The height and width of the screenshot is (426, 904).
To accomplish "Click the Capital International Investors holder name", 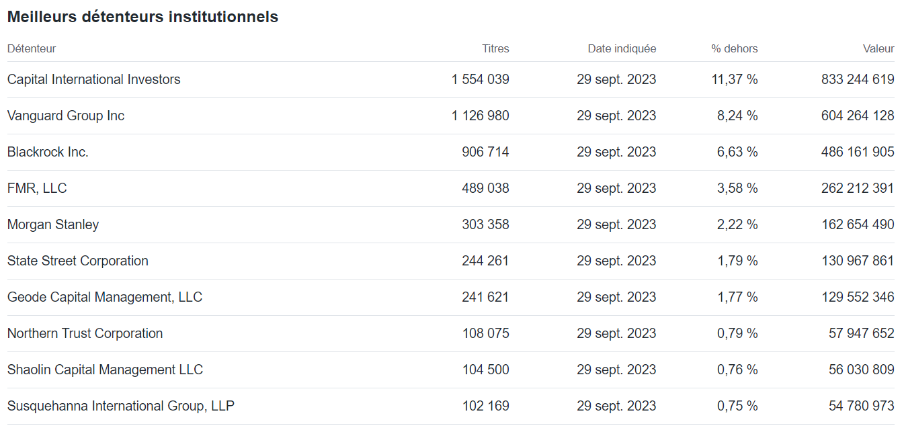I will tap(94, 79).
